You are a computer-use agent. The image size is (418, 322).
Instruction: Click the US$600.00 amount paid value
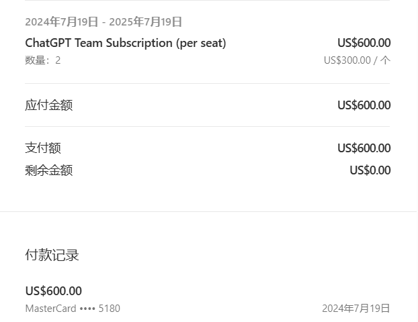tap(364, 148)
